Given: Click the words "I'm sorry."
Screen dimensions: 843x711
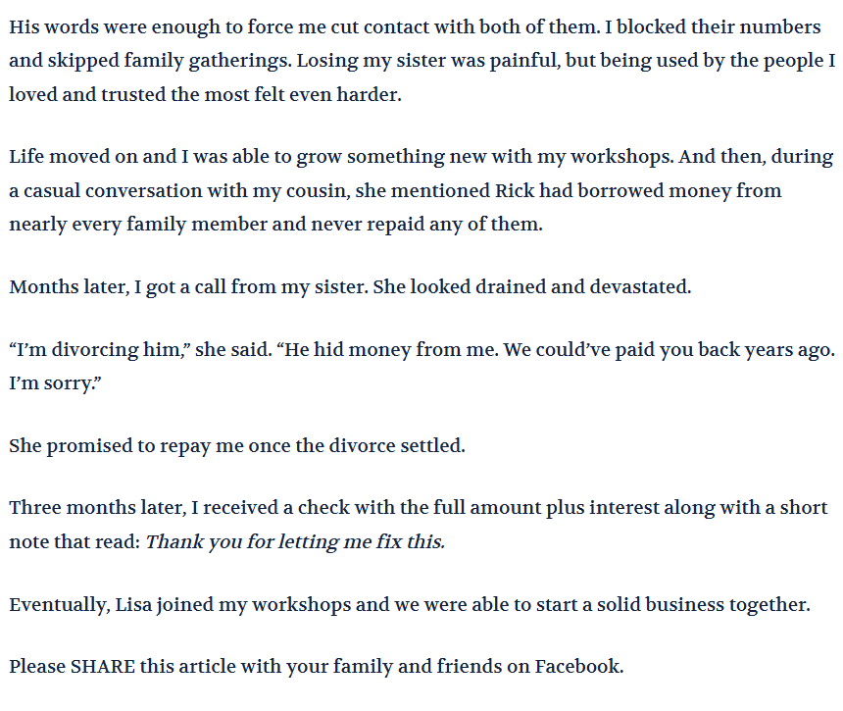Looking at the screenshot, I should tap(55, 383).
